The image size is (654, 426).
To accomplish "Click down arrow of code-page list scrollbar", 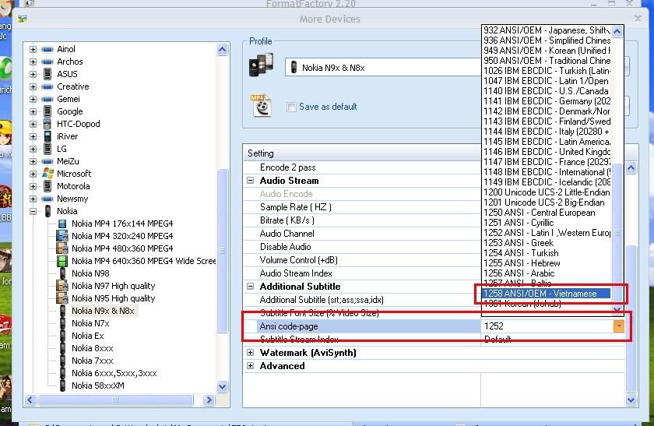I will 617,309.
